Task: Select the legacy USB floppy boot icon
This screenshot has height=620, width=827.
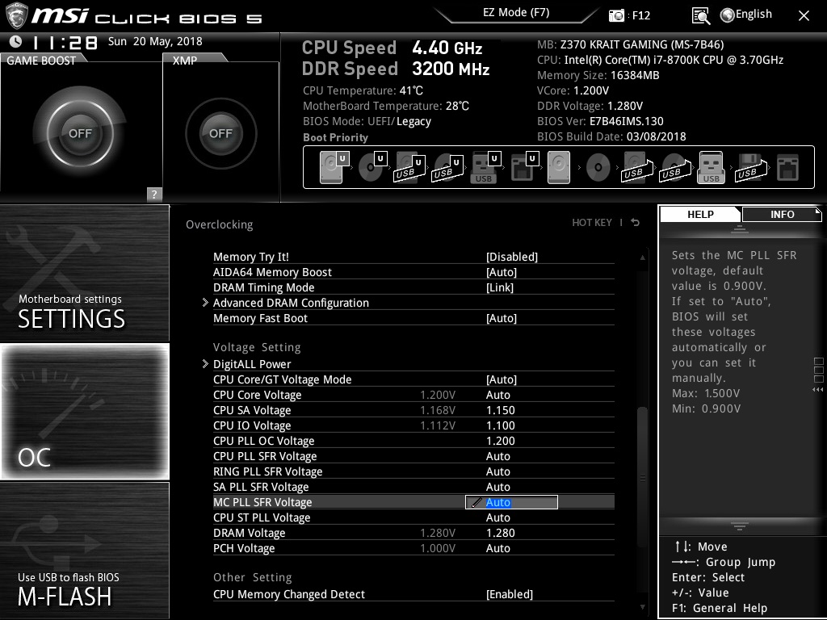Action: [x=750, y=167]
